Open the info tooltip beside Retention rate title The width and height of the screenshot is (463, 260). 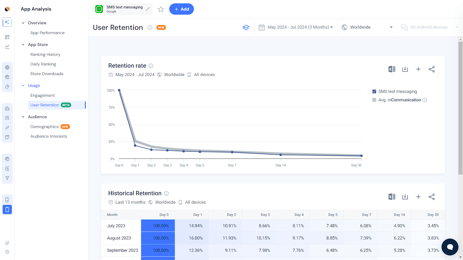[x=151, y=66]
